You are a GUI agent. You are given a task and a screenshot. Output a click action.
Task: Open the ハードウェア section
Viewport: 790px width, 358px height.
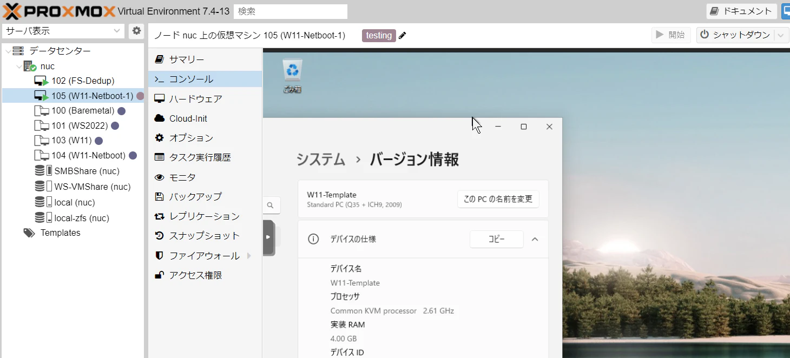(205, 99)
